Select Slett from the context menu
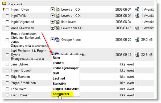The image size is (161, 103). click(56, 73)
